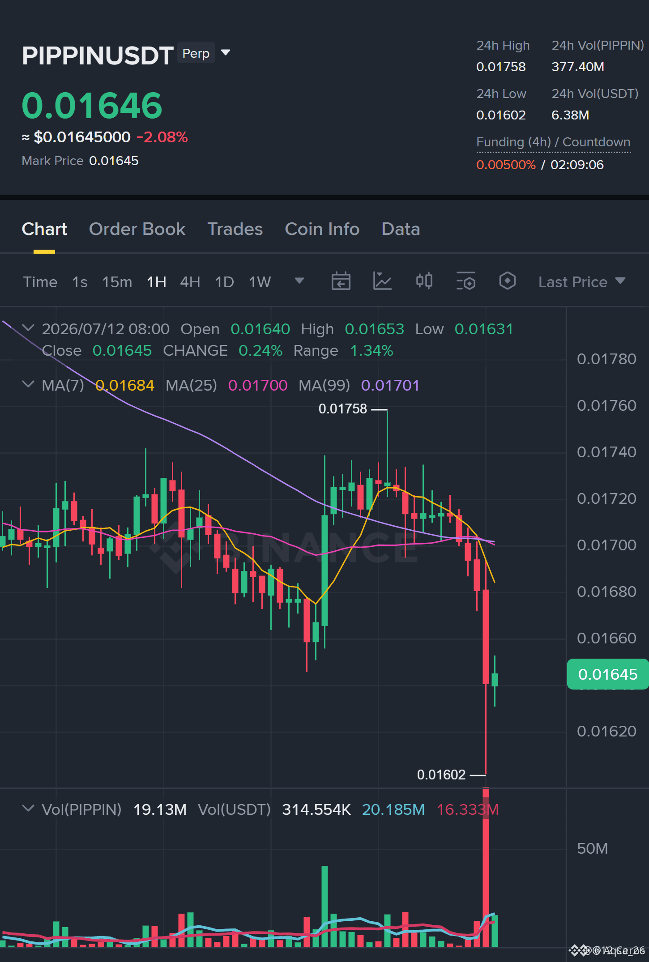
Task: Open the Data tab
Action: pos(401,229)
